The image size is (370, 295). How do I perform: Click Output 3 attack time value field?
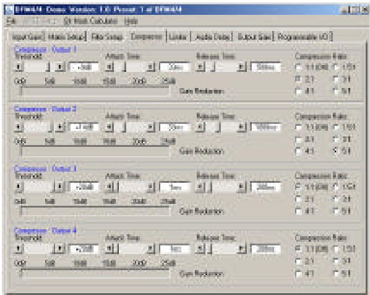point(175,187)
